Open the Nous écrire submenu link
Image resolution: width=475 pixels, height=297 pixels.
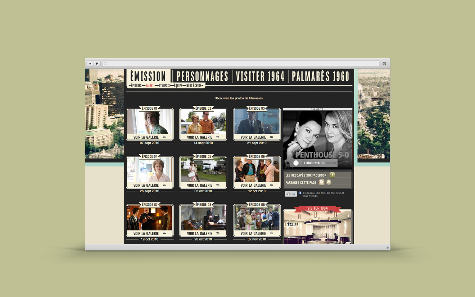[x=194, y=86]
